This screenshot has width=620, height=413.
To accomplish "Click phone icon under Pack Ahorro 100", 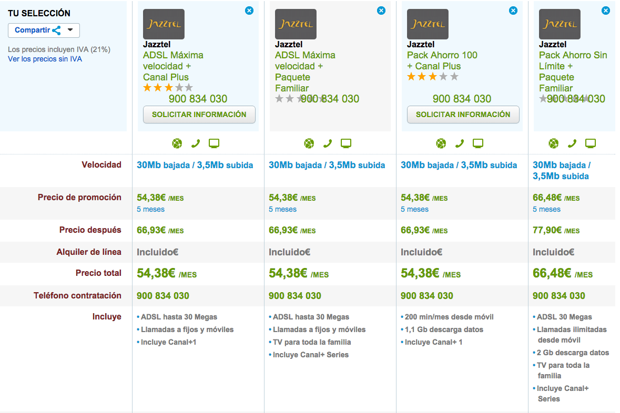I will (460, 143).
